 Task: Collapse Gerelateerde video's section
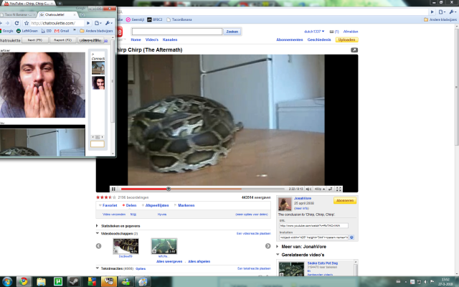tap(278, 255)
